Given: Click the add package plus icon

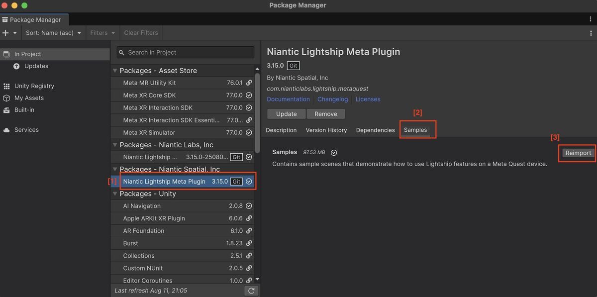Looking at the screenshot, I should pyautogui.click(x=5, y=33).
